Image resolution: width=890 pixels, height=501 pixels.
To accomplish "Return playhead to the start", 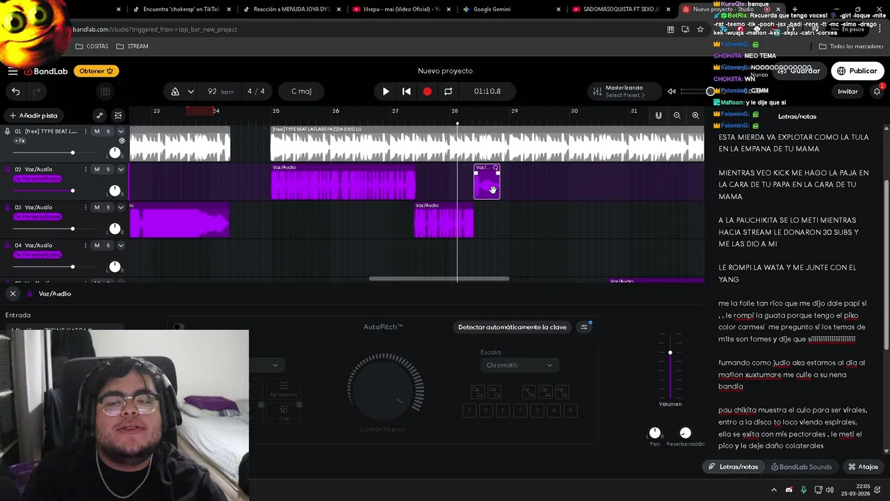I will point(406,91).
